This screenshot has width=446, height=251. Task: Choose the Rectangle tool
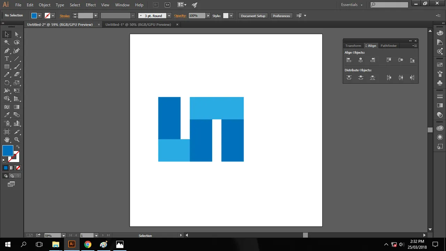[7, 67]
